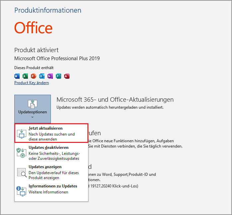Expand the Updateoptionen dropdown chevron

32,117
